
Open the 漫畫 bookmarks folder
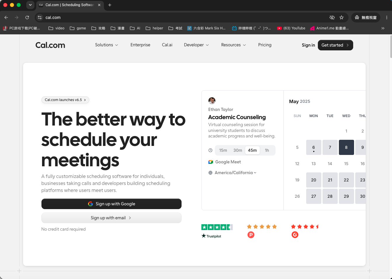click(118, 28)
